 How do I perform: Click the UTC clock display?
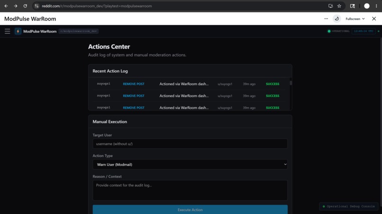pyautogui.click(x=364, y=31)
